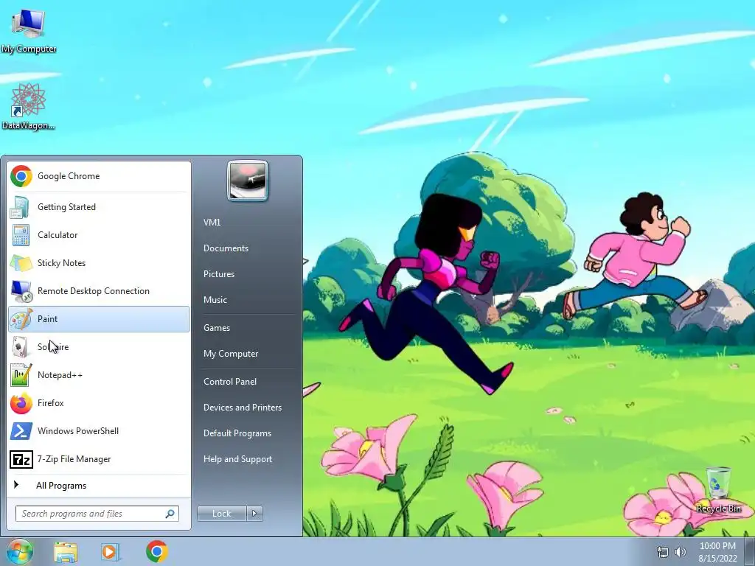Open shutdown options arrow next to Lock
The image size is (755, 566).
(x=254, y=514)
